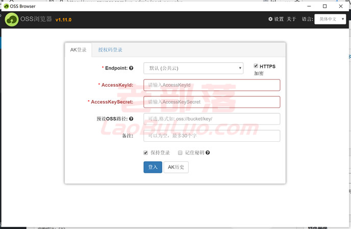Click the OSS Browser title bar app icon
This screenshot has width=351, height=229.
tap(6, 6)
